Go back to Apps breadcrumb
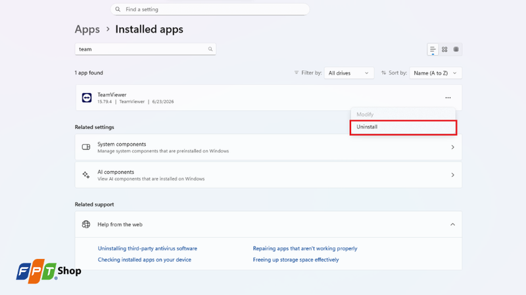The width and height of the screenshot is (526, 295). [87, 29]
